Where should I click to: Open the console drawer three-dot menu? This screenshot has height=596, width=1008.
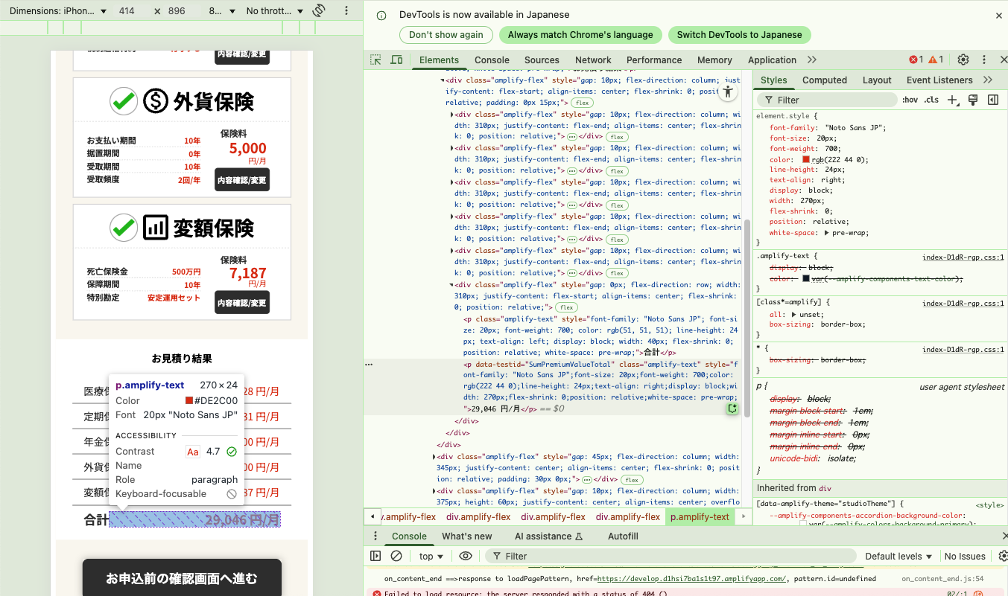pos(375,536)
